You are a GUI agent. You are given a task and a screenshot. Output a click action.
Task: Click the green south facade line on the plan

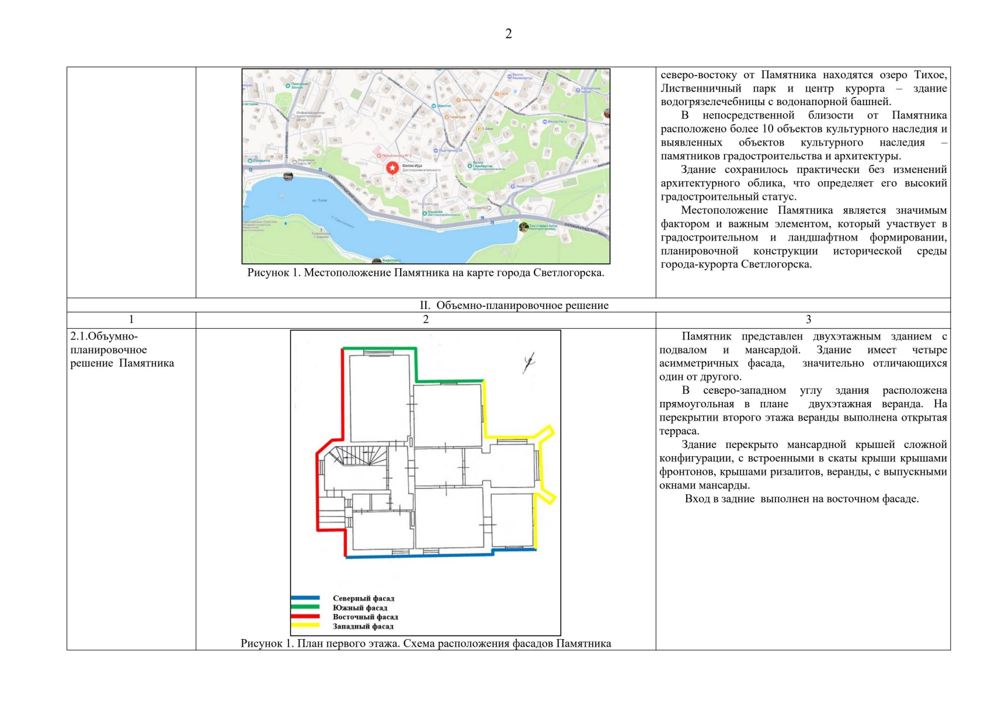(x=413, y=365)
